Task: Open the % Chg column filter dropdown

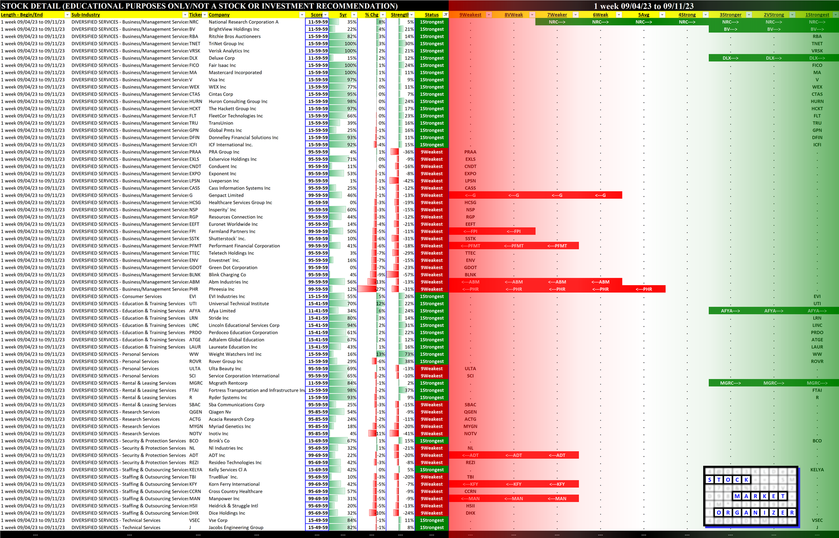Action: tap(383, 15)
